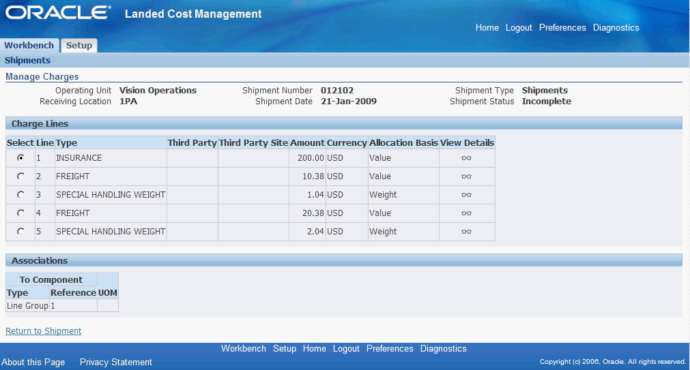View details of INSURANCE charge line 1
The height and width of the screenshot is (370, 690).
pyautogui.click(x=466, y=158)
